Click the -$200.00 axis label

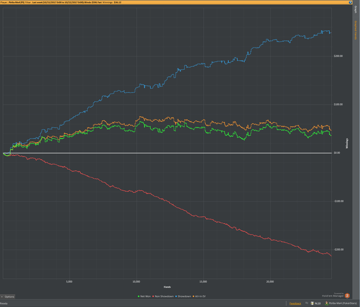(338, 249)
